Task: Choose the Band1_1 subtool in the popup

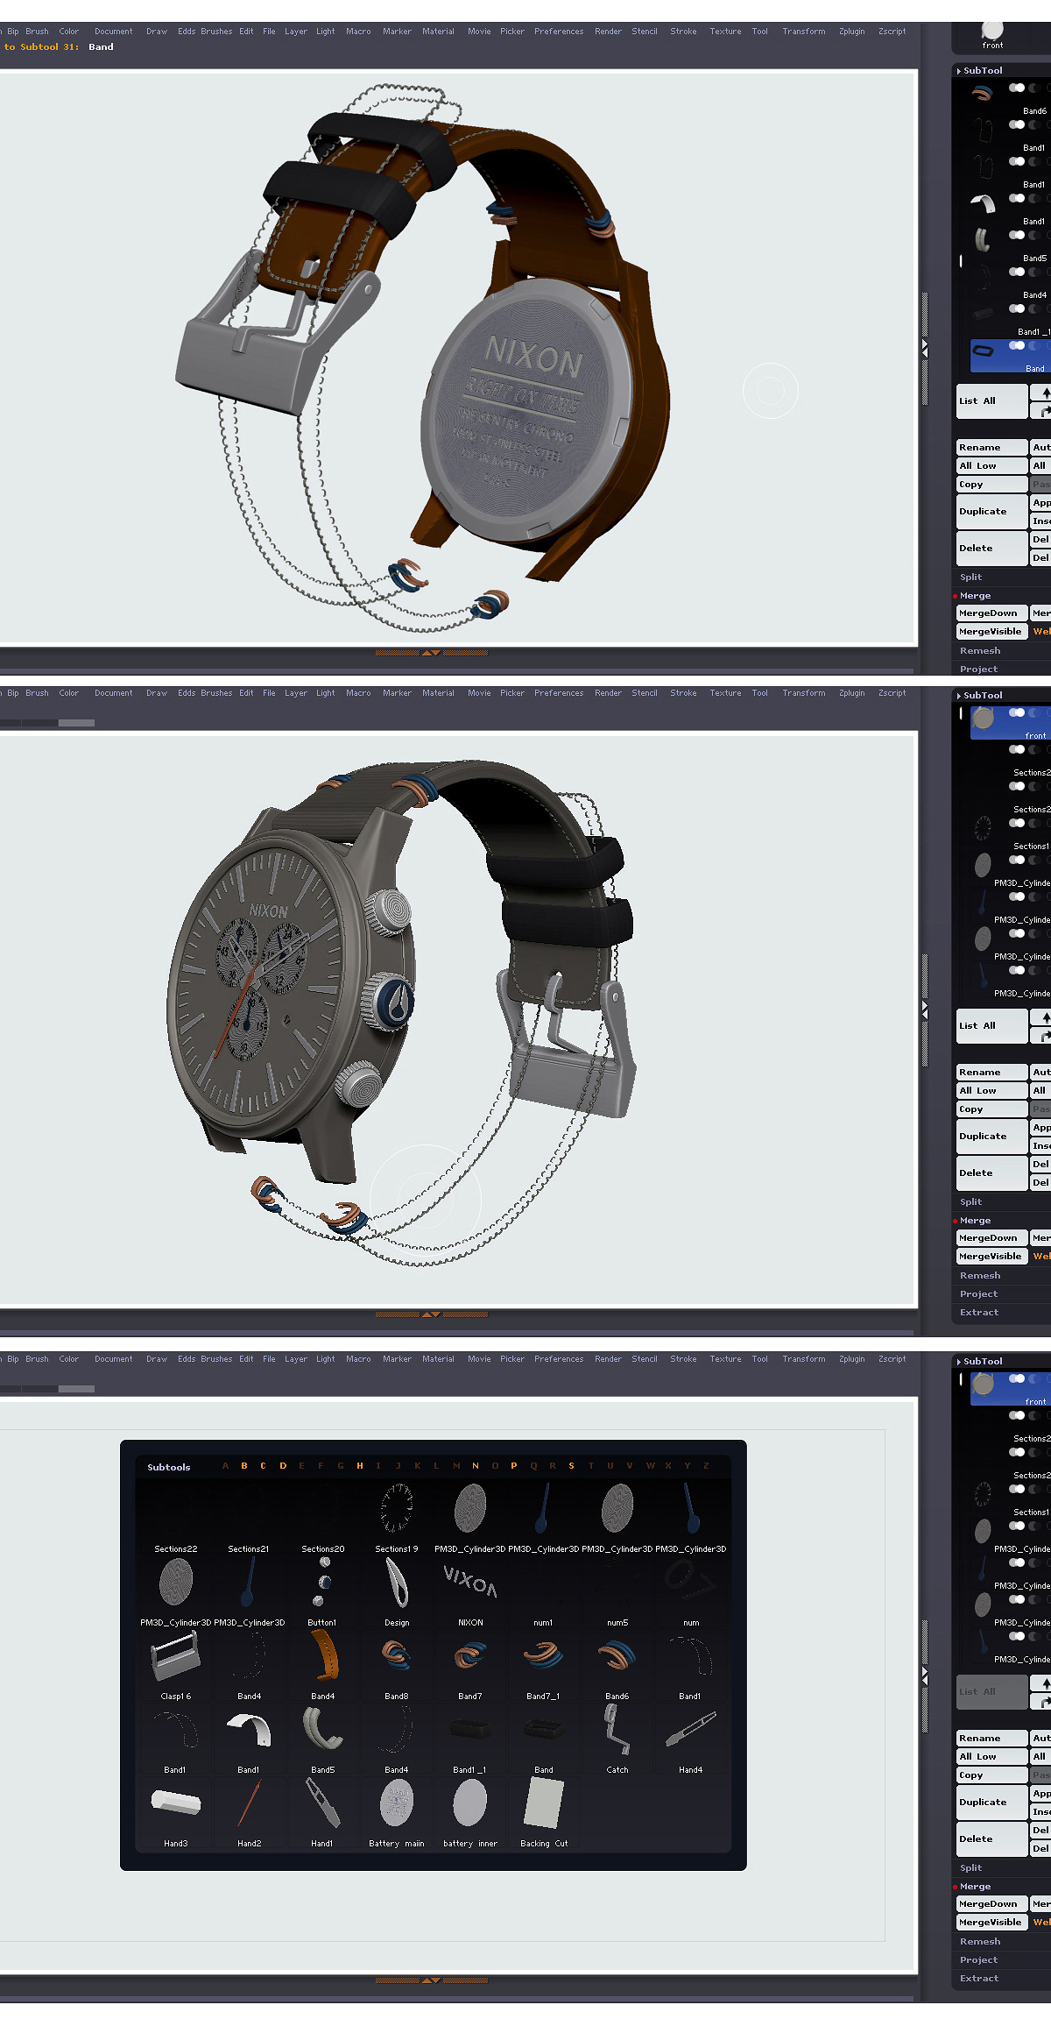Action: (470, 1738)
